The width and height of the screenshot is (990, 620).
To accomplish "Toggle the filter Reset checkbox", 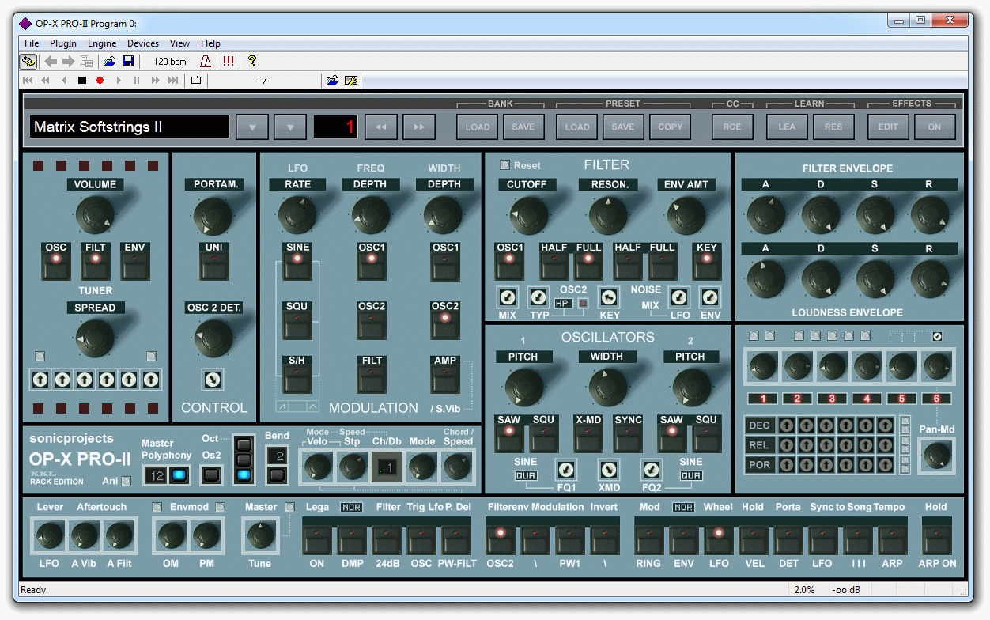I will [504, 165].
